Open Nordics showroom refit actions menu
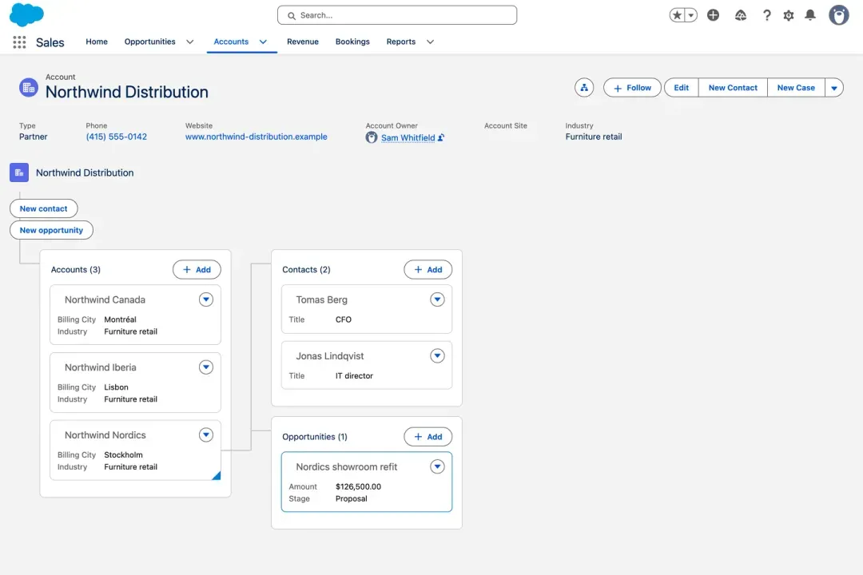The width and height of the screenshot is (863, 575). [x=437, y=466]
